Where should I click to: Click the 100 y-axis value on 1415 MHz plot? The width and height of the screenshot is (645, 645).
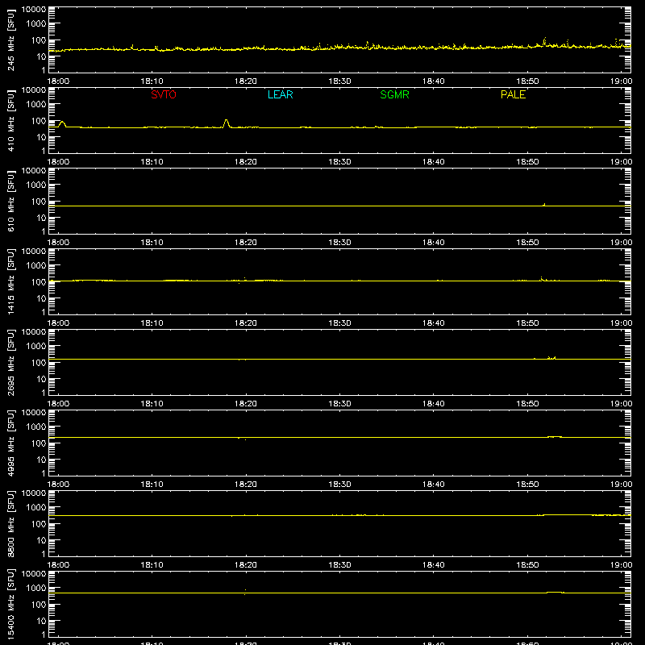coord(39,281)
